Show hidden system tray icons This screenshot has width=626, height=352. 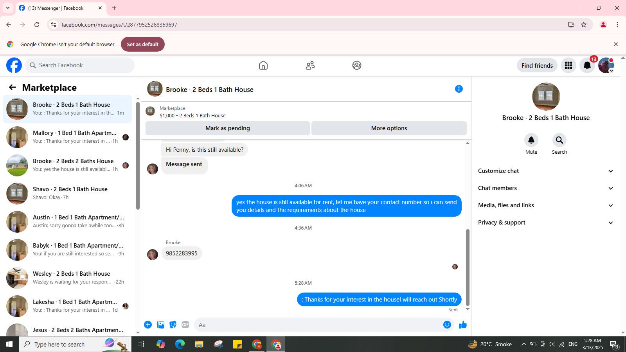(x=523, y=344)
